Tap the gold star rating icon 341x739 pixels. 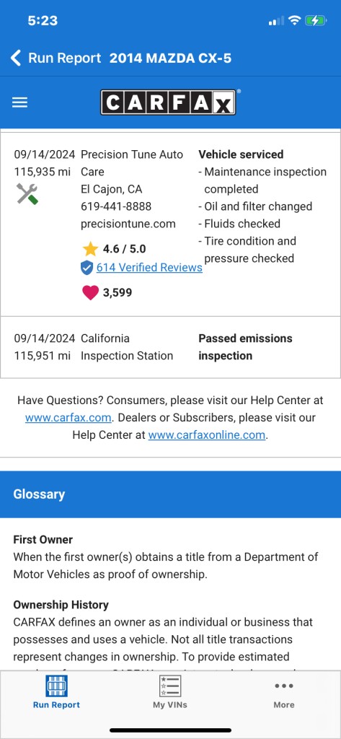click(90, 249)
